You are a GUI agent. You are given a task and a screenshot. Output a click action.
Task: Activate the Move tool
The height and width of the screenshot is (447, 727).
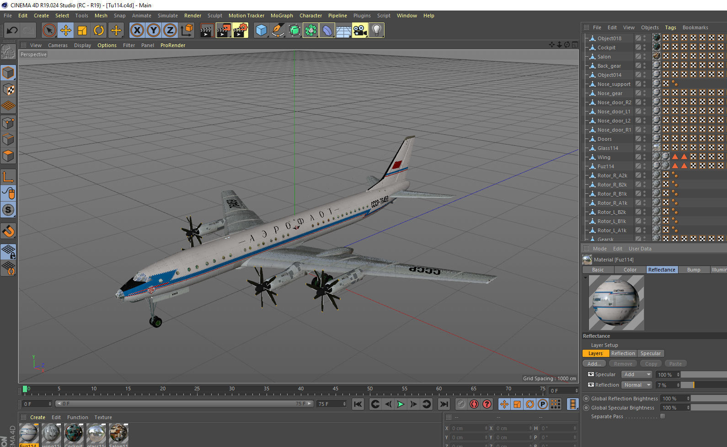coord(66,31)
